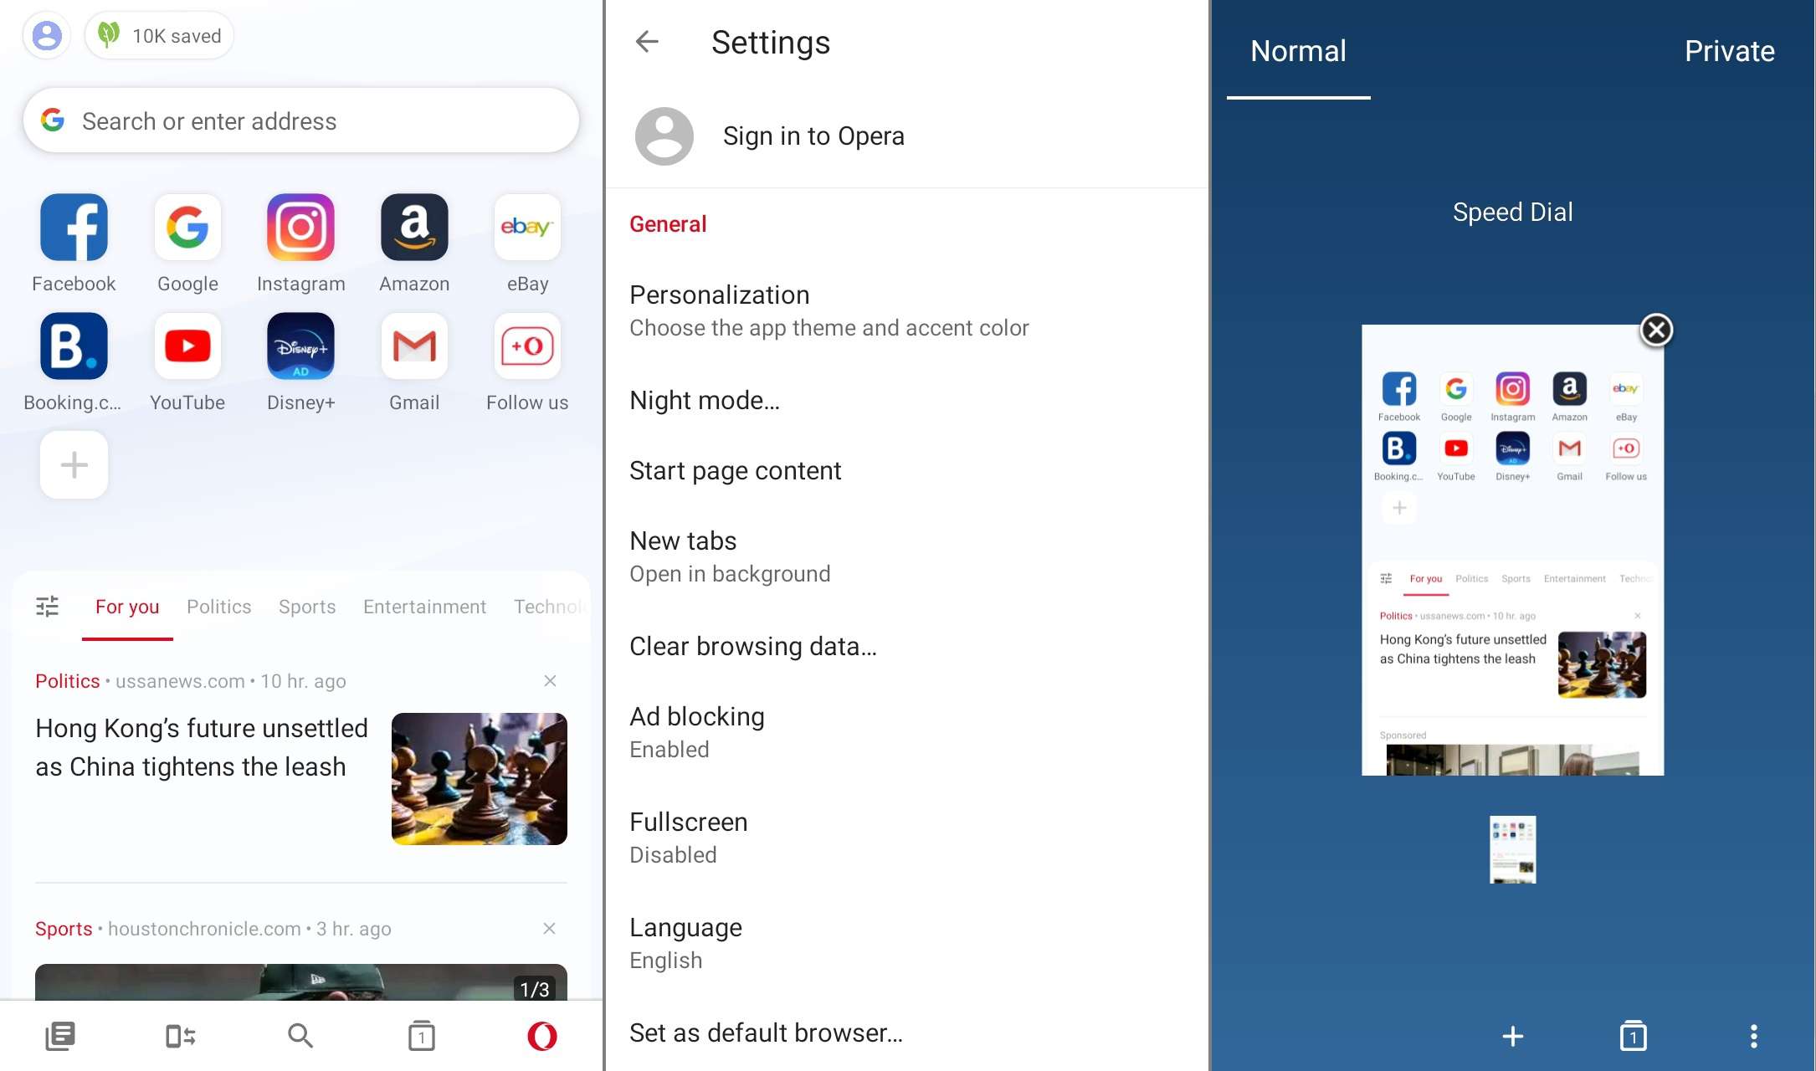Select the Normal tabs mode

click(x=1298, y=51)
